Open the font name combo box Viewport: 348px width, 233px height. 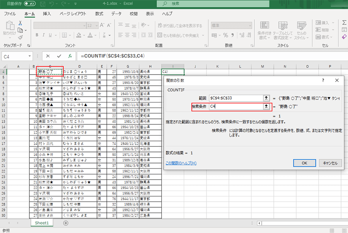pos(60,26)
